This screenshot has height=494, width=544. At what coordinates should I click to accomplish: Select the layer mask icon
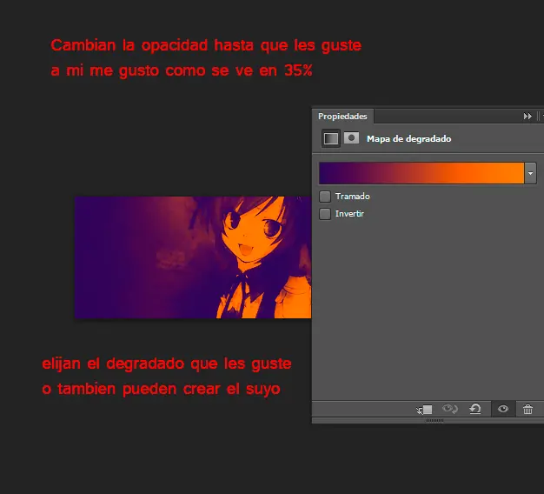click(351, 137)
